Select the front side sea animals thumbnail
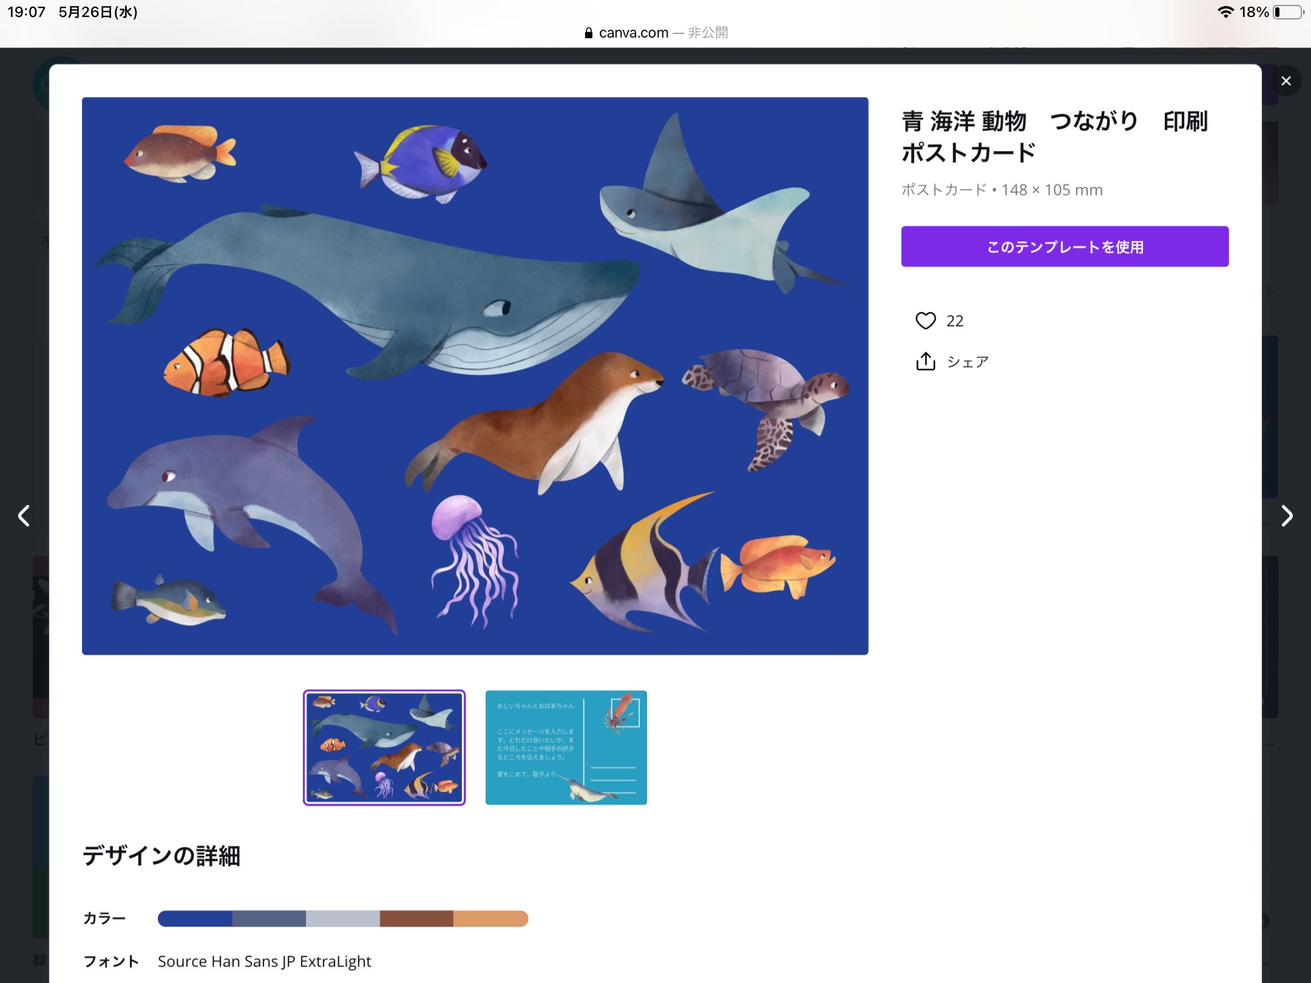 384,748
